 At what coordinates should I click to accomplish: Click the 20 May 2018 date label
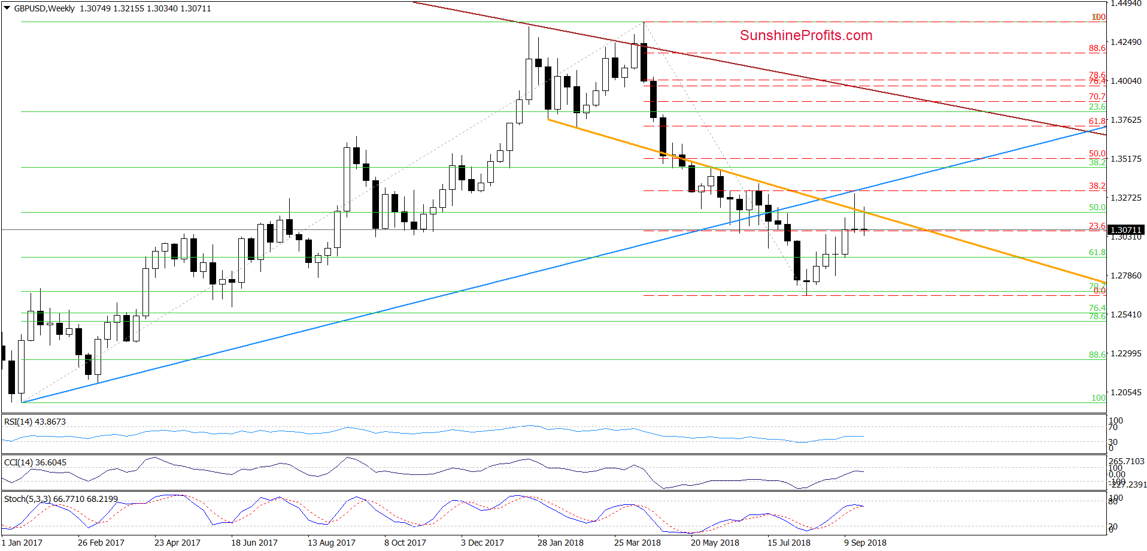[715, 543]
